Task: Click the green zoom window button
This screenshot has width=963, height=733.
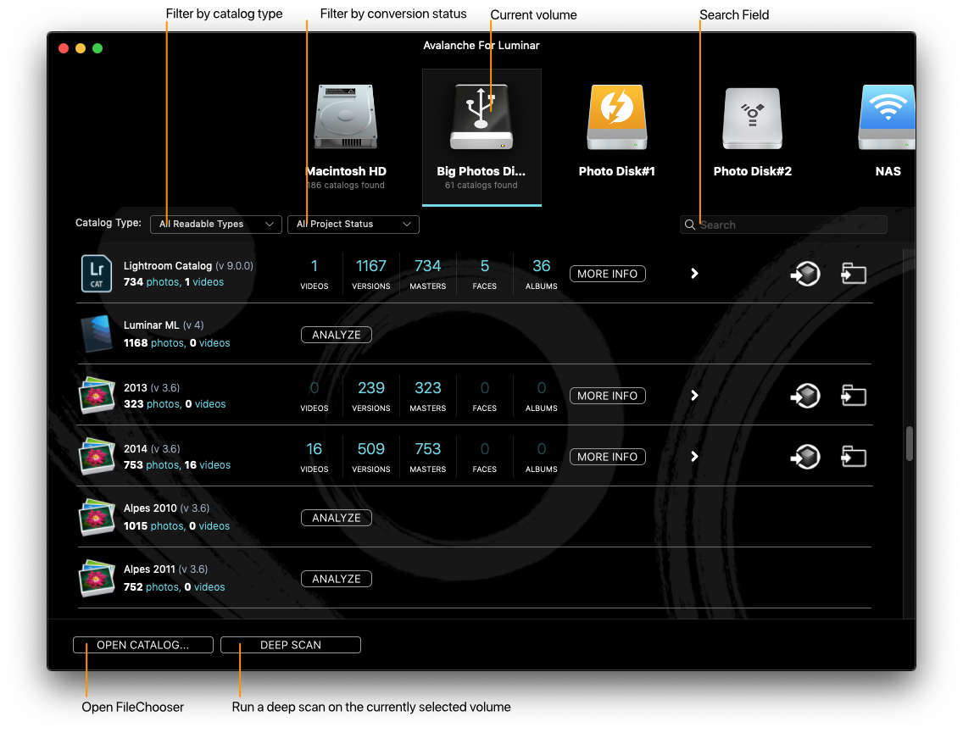Action: tap(97, 48)
